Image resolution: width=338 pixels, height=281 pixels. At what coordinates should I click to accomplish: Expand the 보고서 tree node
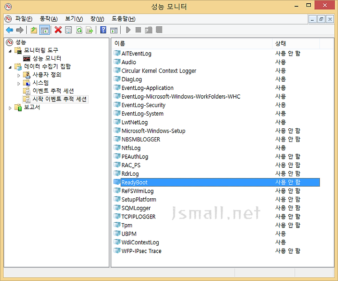pos(10,108)
